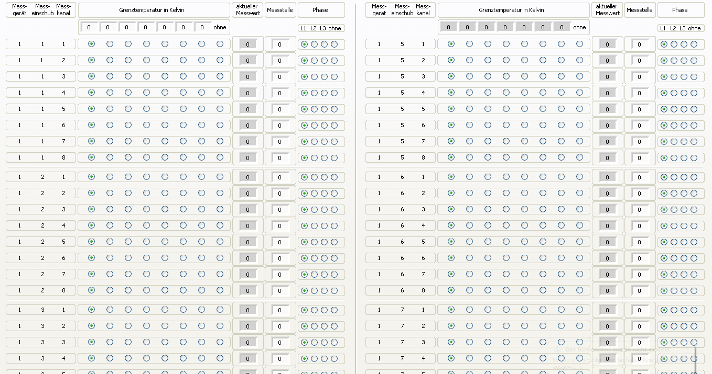
Task: Click 'Messeinschub' column header in left panel
Action: [x=42, y=10]
